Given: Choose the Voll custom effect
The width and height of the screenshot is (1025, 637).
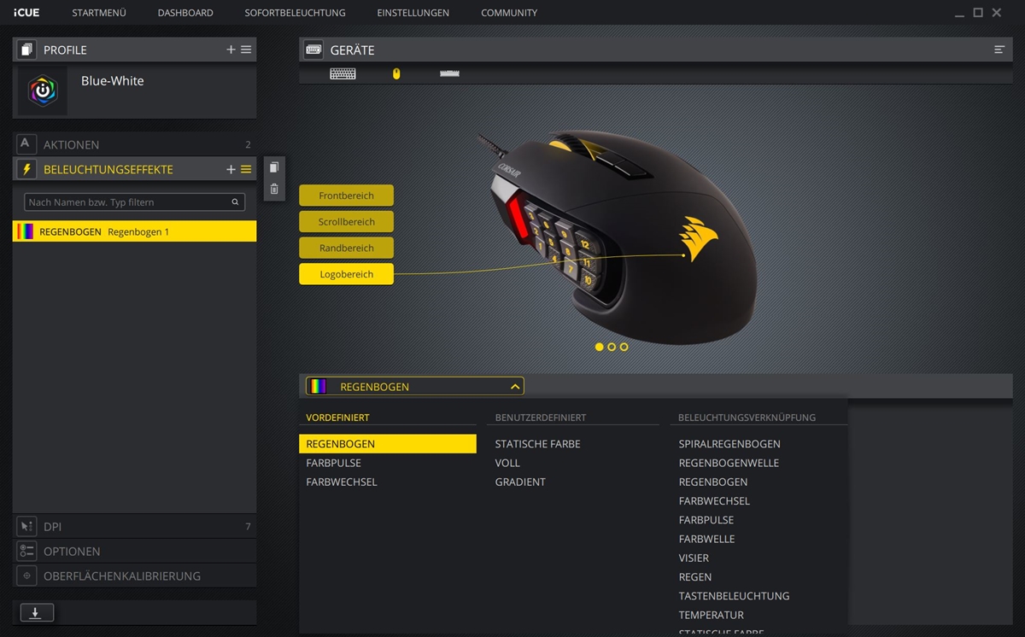Looking at the screenshot, I should pos(507,463).
